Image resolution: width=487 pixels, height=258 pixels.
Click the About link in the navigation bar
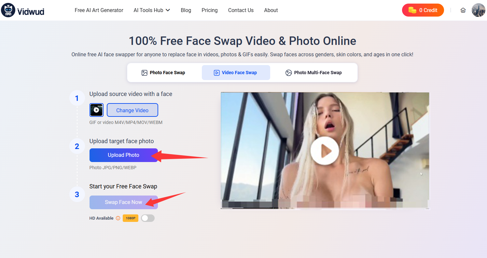pyautogui.click(x=271, y=10)
